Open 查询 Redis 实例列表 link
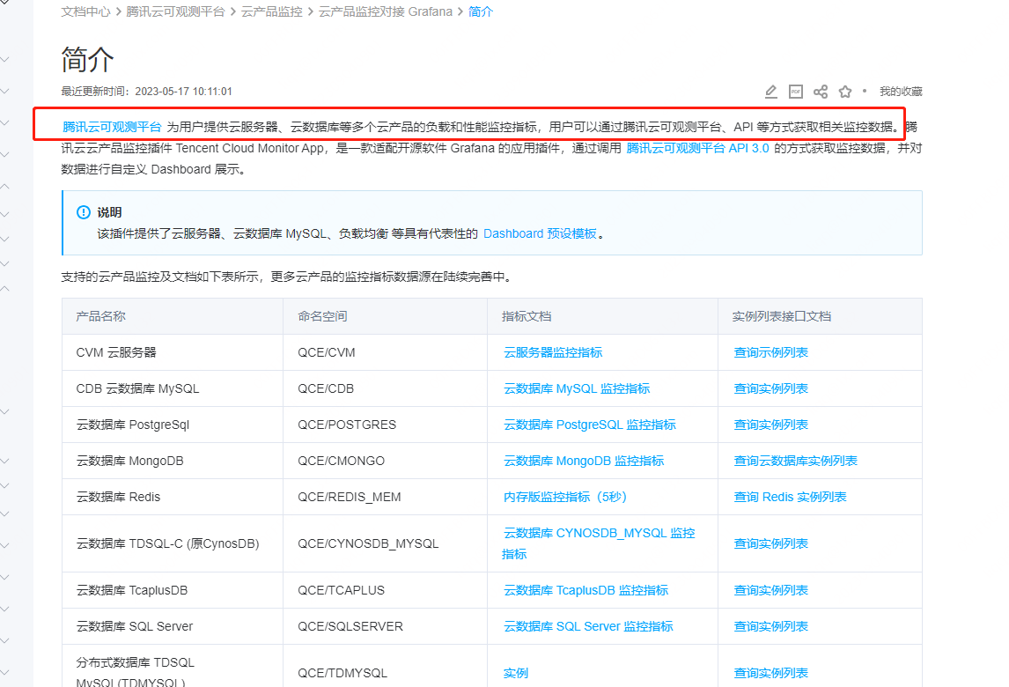 pos(791,497)
